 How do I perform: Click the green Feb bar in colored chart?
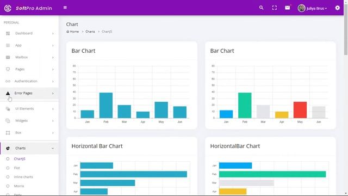click(245, 105)
